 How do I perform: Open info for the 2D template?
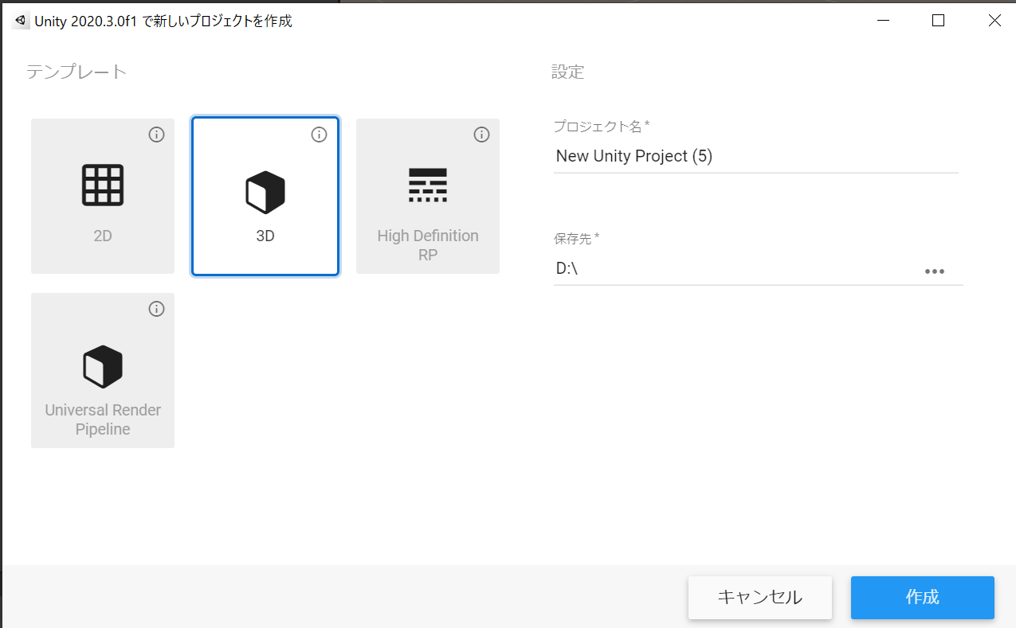156,135
